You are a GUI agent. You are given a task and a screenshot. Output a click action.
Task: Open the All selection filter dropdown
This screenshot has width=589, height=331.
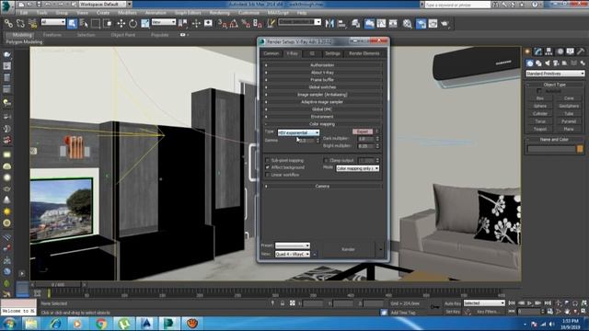click(x=53, y=22)
